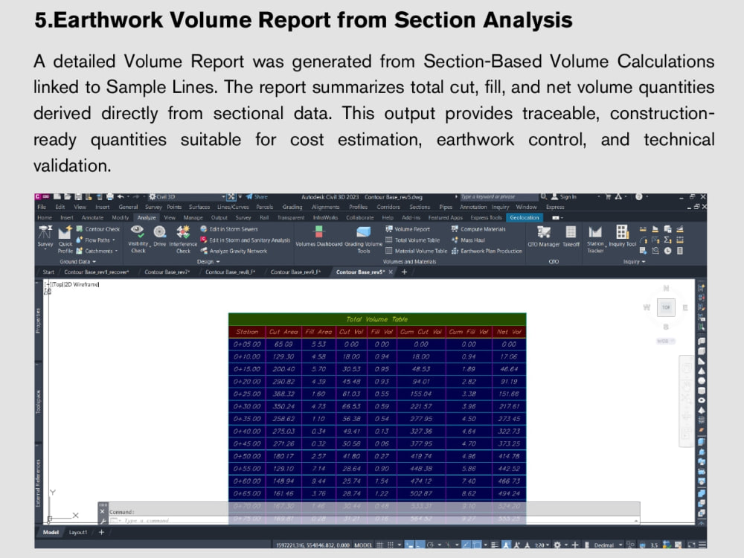Open the Station Tracker tool
Viewport: 744px width, 558px height.
(x=595, y=240)
